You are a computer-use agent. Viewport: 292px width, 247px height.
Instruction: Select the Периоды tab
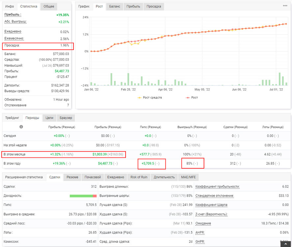[x=32, y=118]
